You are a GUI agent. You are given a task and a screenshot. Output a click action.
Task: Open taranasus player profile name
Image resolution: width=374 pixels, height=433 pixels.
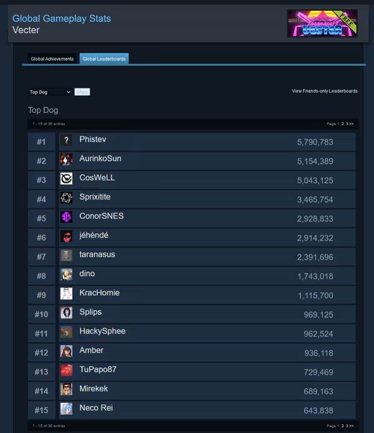tap(97, 255)
